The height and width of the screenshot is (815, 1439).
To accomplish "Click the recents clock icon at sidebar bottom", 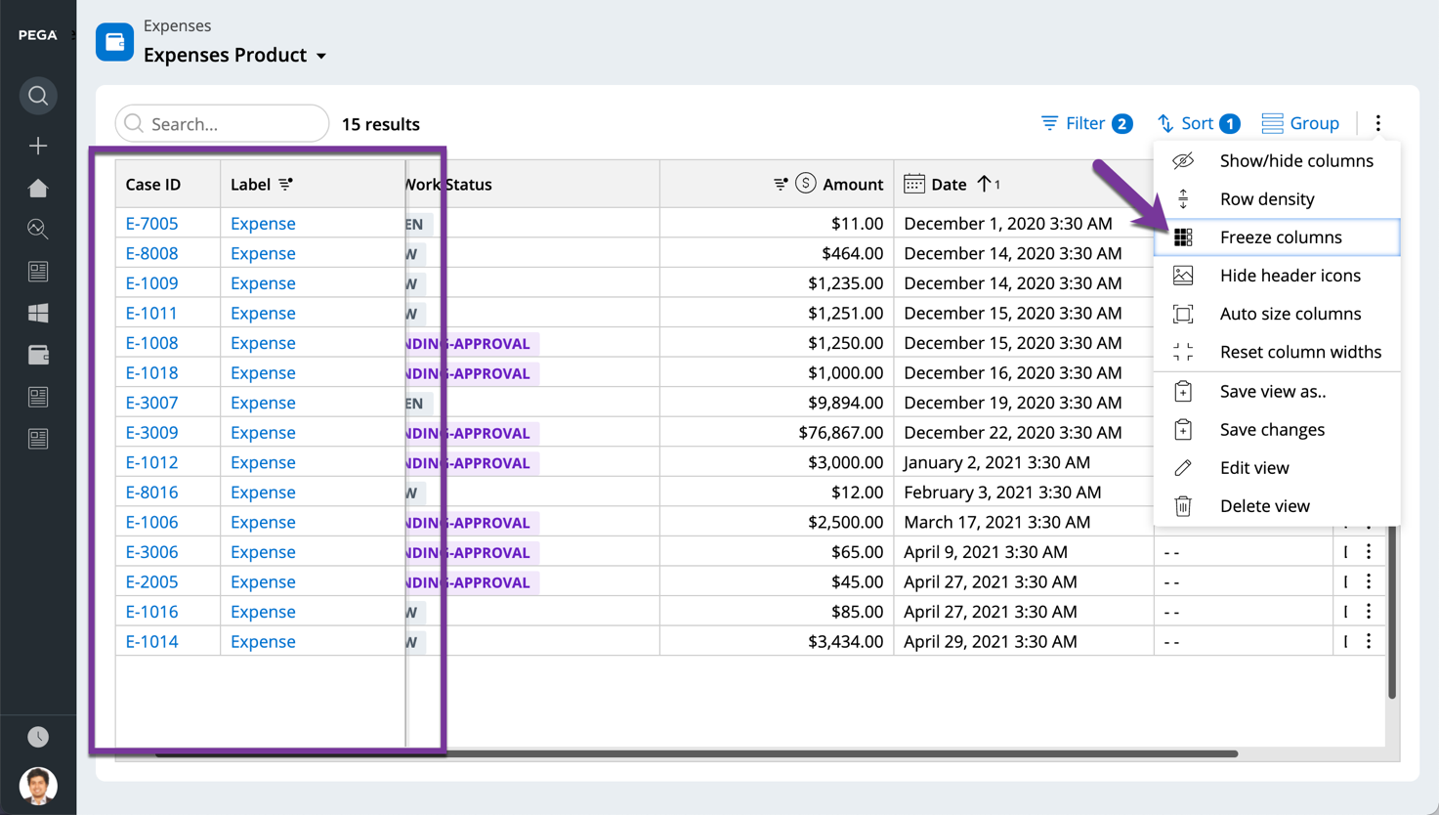I will click(37, 736).
